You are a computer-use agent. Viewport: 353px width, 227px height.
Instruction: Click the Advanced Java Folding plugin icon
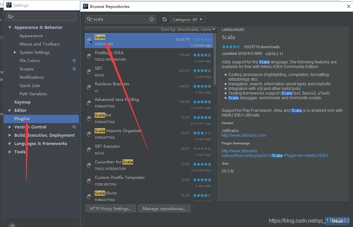[89, 103]
